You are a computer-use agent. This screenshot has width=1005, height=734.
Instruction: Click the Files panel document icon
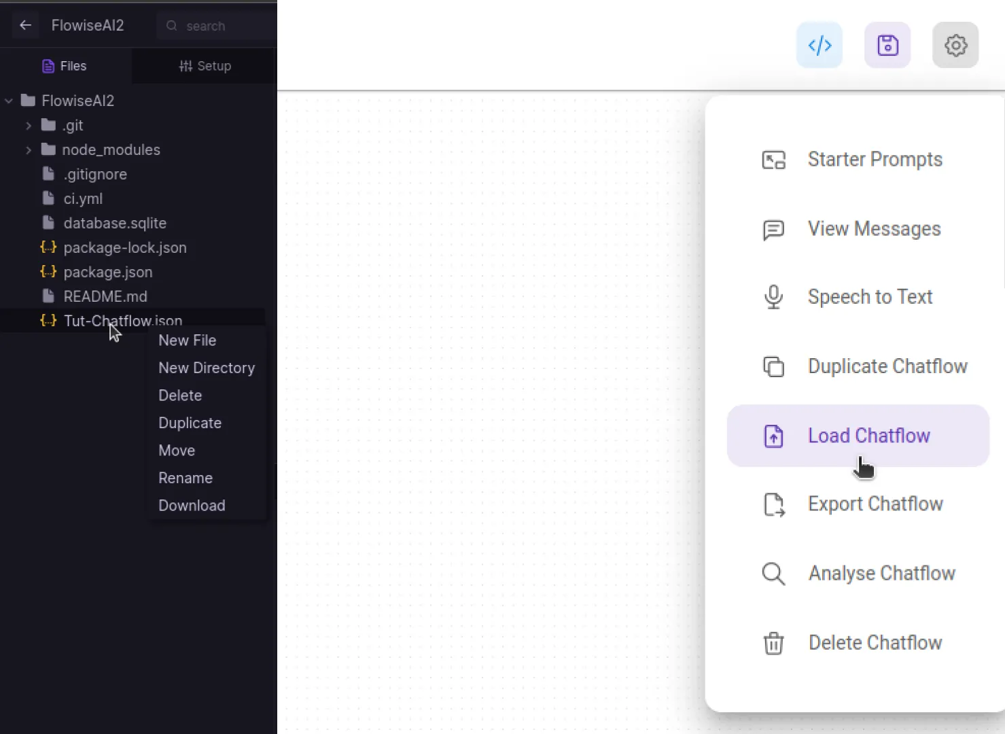coord(47,65)
